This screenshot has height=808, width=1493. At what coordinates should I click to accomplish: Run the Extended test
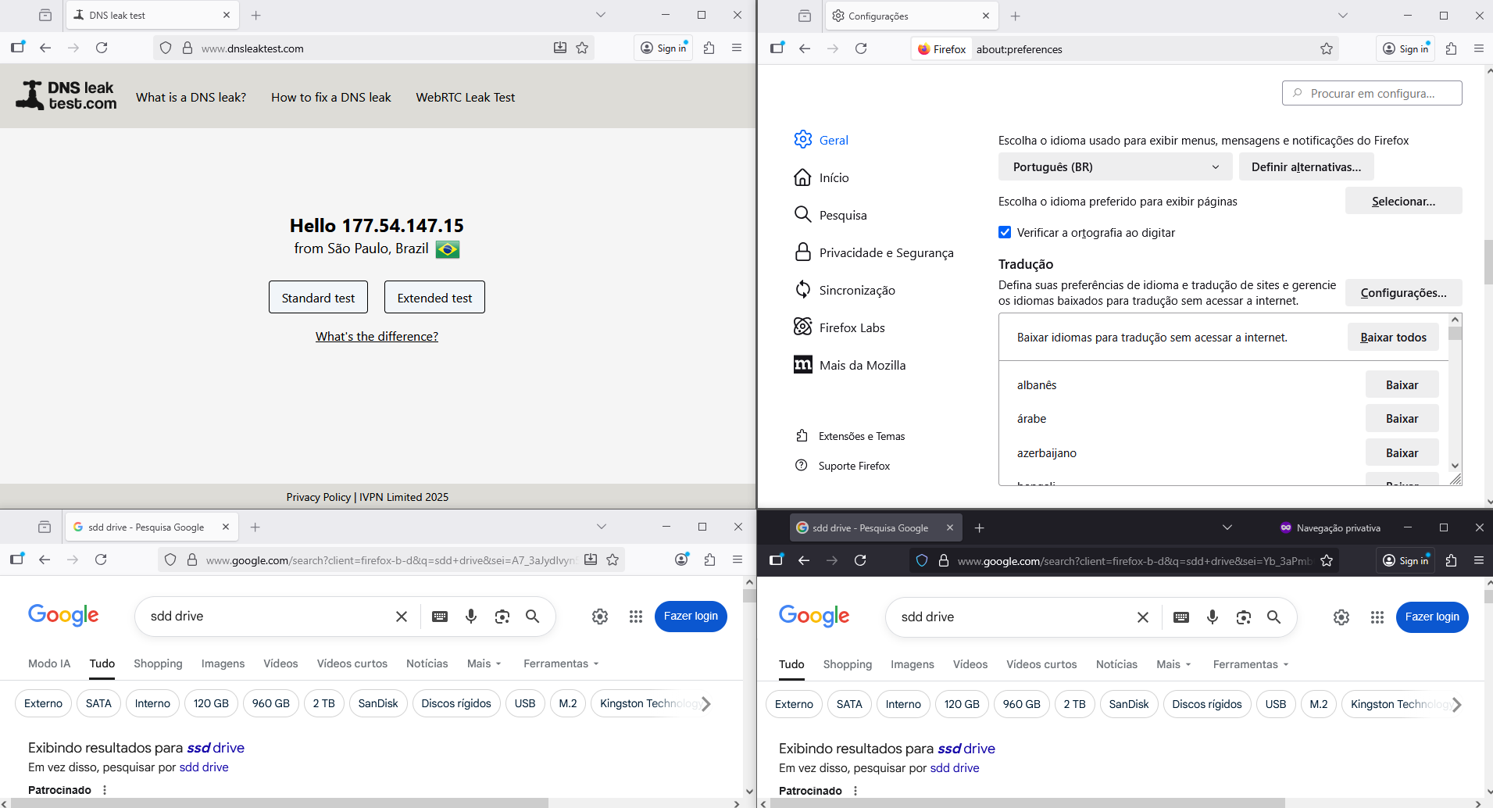point(434,297)
